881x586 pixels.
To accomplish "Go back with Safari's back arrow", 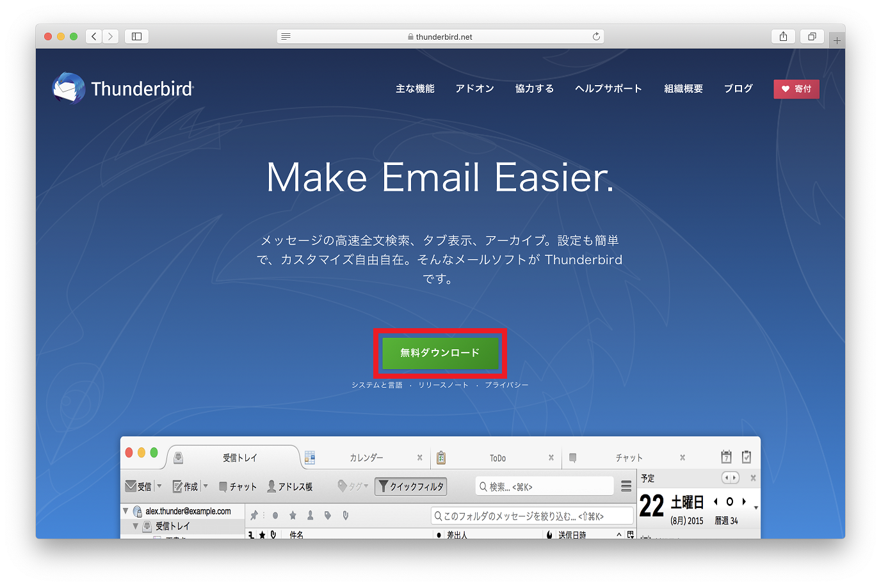I will tap(93, 36).
